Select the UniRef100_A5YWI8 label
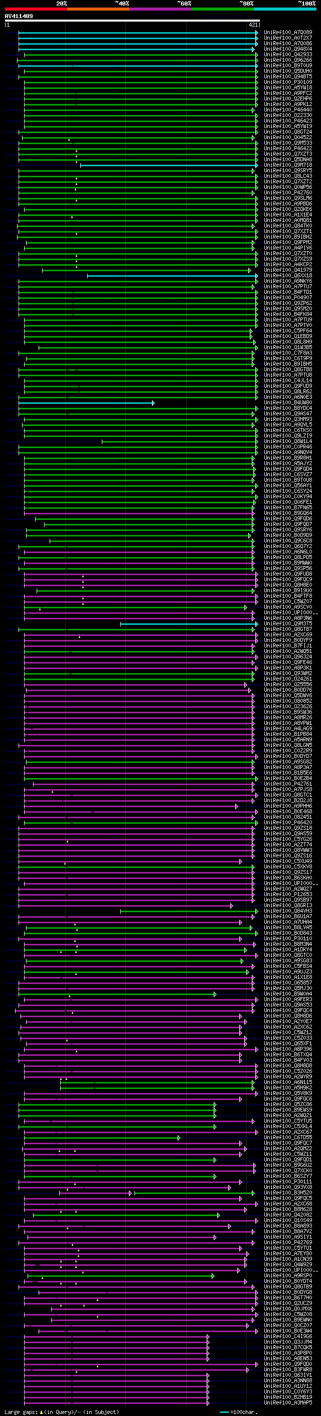The height and width of the screenshot is (1416, 321). 288,87
